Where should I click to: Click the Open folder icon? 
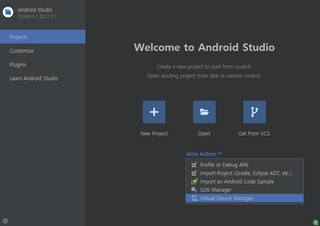pos(204,112)
